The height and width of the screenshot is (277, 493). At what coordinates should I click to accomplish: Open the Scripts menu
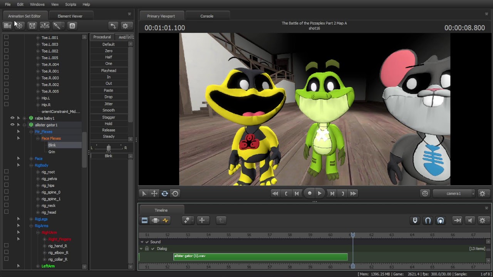[x=70, y=4]
